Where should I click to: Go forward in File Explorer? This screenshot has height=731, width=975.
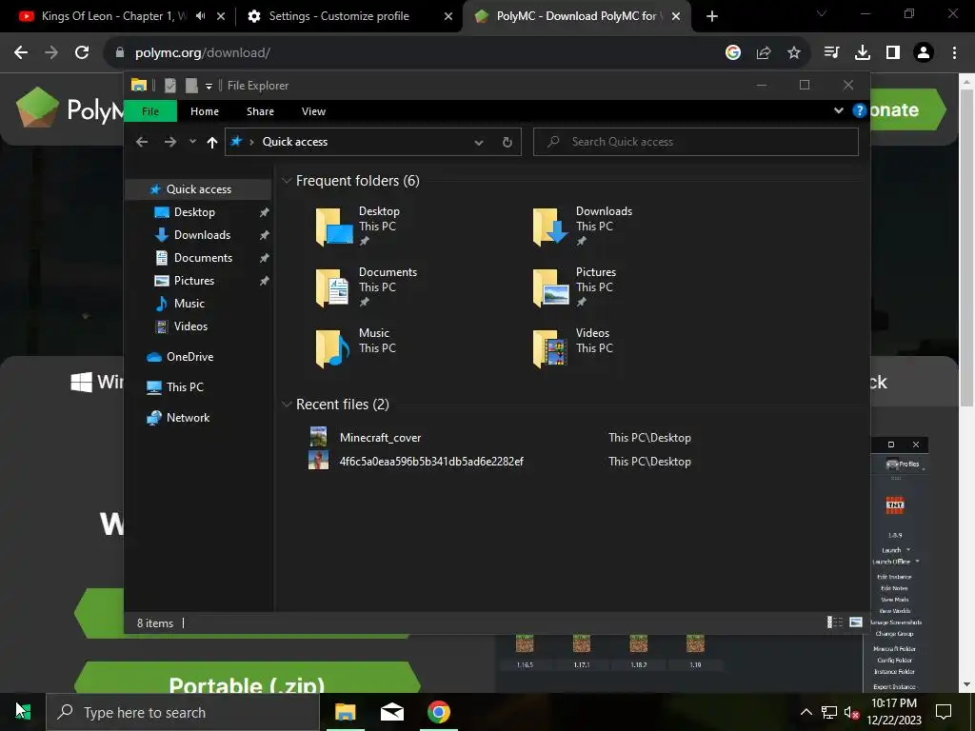tap(169, 142)
